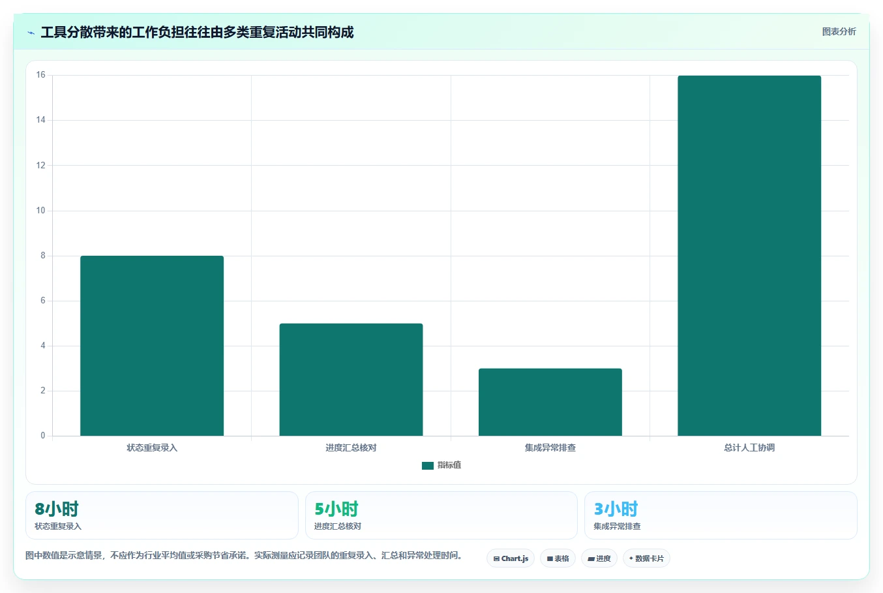
Task: Click the 指标值 legend label
Action: pyautogui.click(x=449, y=465)
